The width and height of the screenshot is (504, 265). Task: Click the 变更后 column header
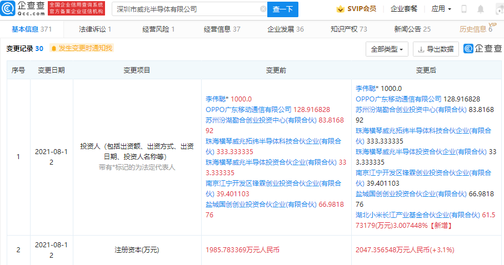click(x=426, y=70)
